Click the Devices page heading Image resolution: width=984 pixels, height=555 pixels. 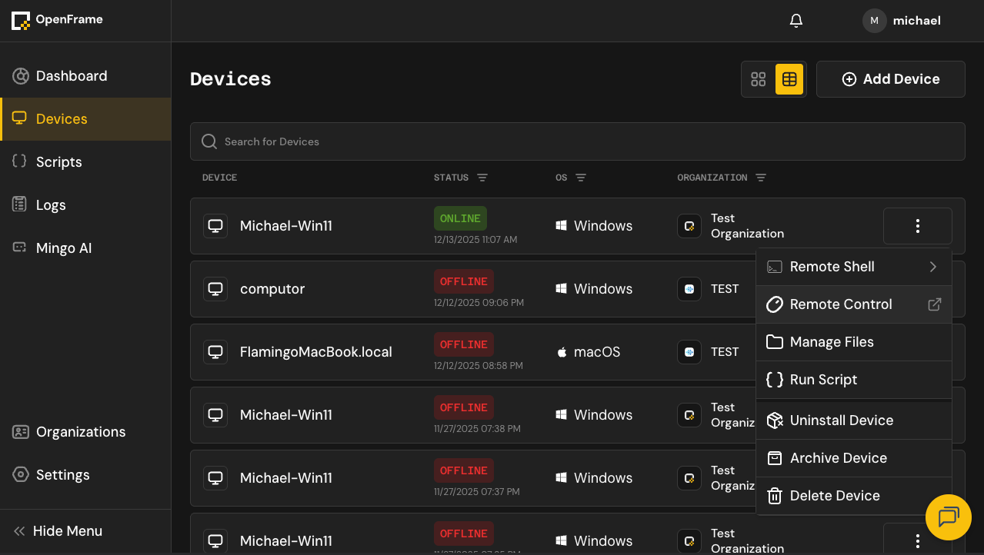(x=231, y=79)
